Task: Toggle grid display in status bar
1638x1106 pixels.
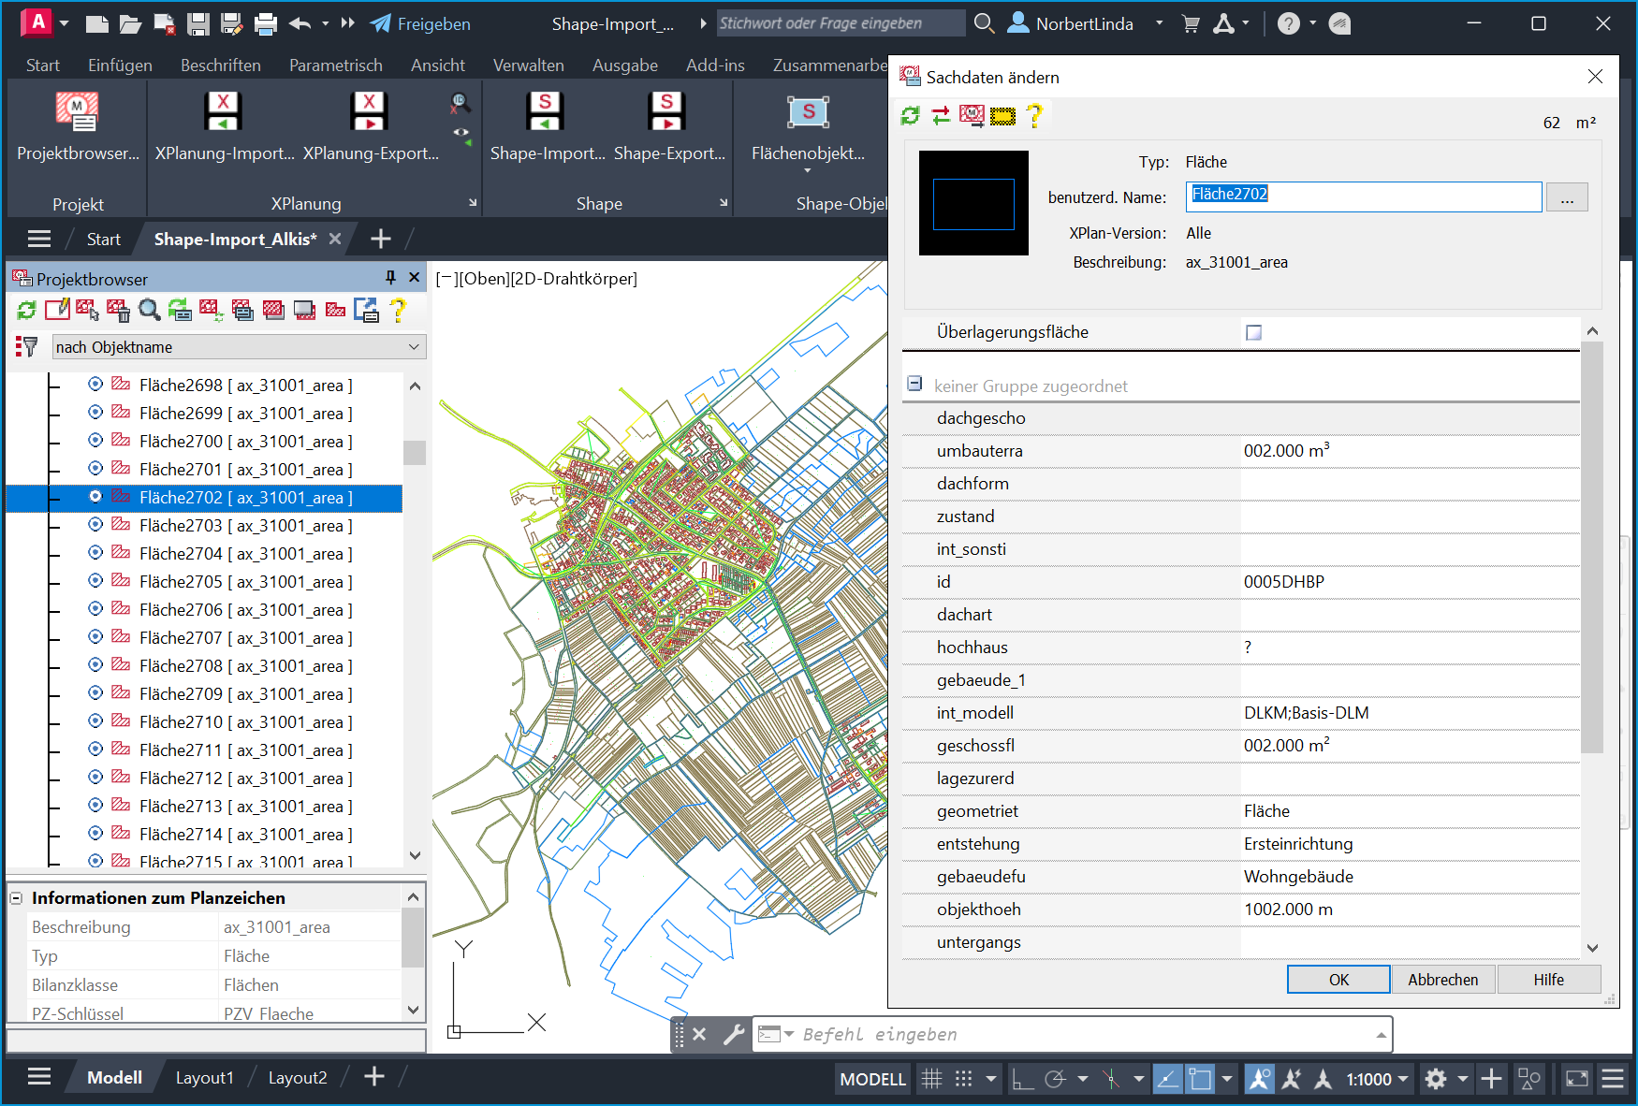Action: 931,1079
